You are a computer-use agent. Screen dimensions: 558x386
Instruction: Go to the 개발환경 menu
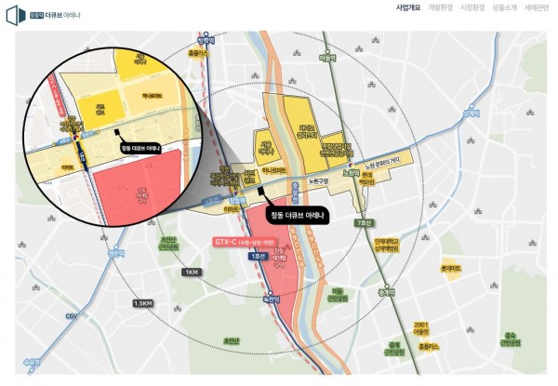441,7
